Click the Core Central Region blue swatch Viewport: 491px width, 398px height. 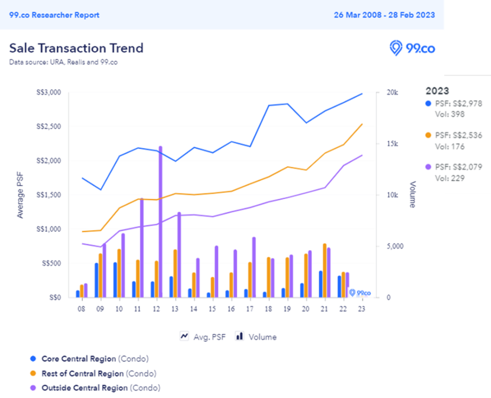[x=33, y=359]
